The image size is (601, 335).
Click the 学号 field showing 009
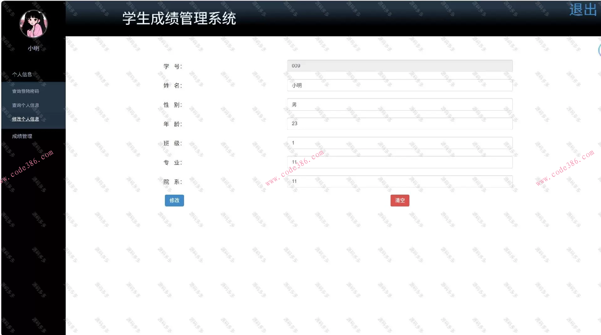pyautogui.click(x=400, y=66)
